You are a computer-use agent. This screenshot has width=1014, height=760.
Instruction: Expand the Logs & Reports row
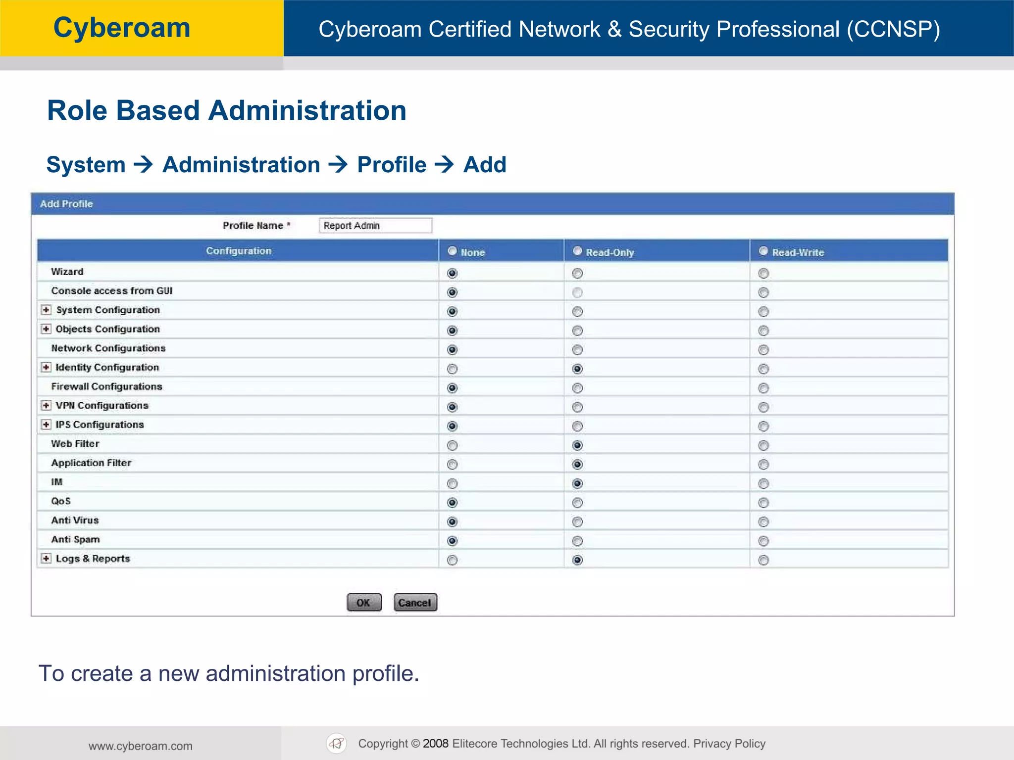click(46, 559)
